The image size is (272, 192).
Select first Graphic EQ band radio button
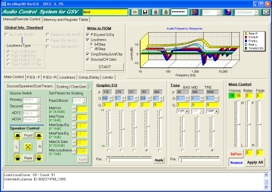(x=108, y=150)
